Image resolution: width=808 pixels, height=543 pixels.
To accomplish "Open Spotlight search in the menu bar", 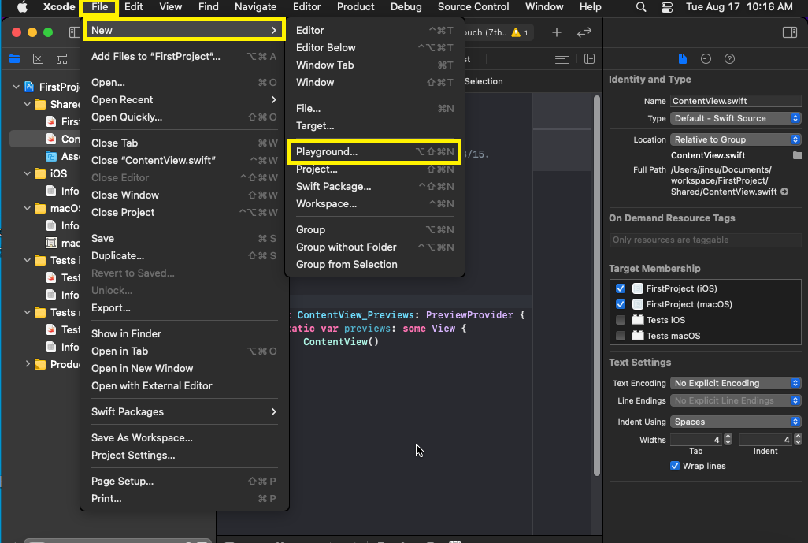I will (641, 7).
